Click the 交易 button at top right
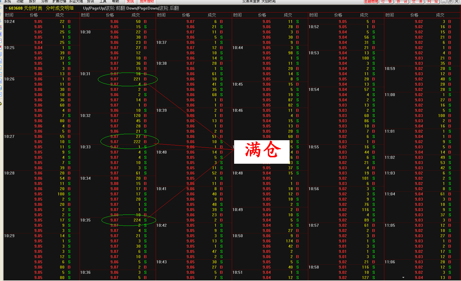The image size is (461, 281). coord(417,1)
